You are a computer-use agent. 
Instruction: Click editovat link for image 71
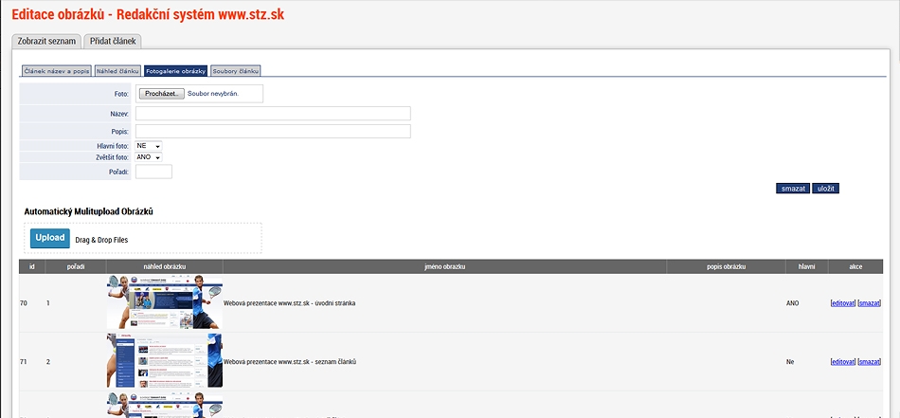tap(843, 362)
